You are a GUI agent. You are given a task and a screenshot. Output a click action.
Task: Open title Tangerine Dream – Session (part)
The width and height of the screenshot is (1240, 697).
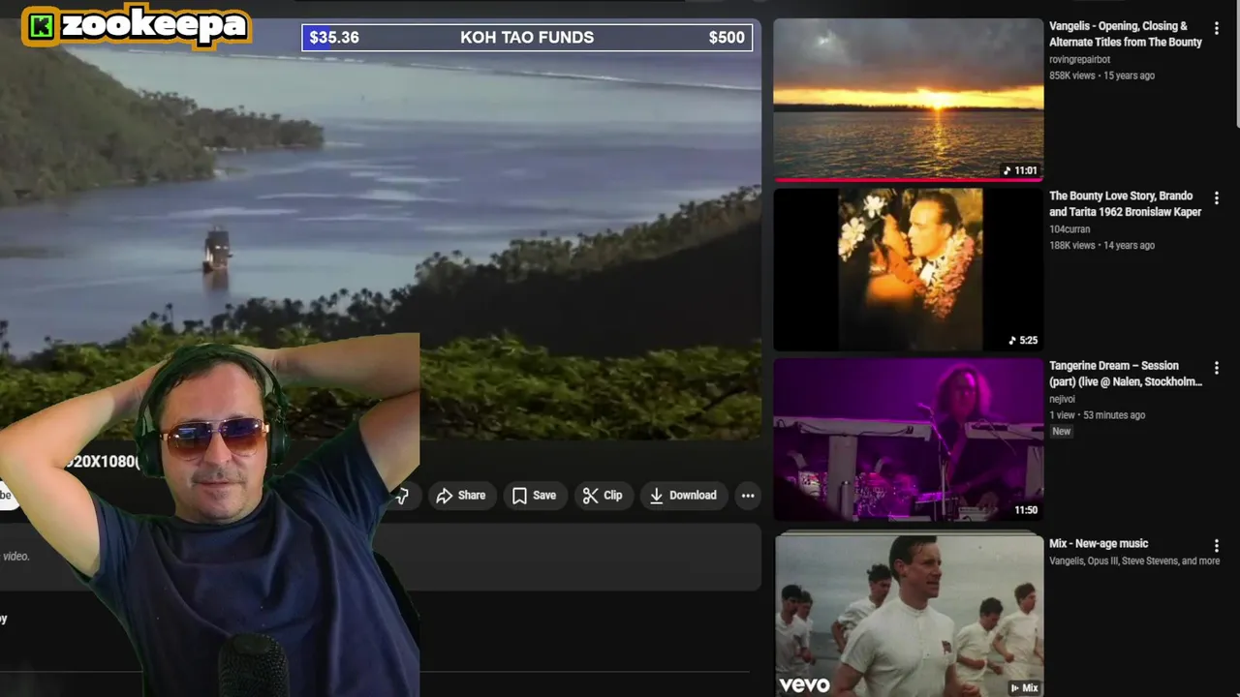(1126, 374)
